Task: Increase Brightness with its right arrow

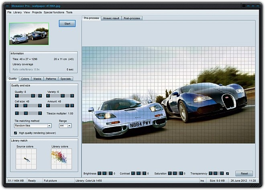Action: (110, 173)
